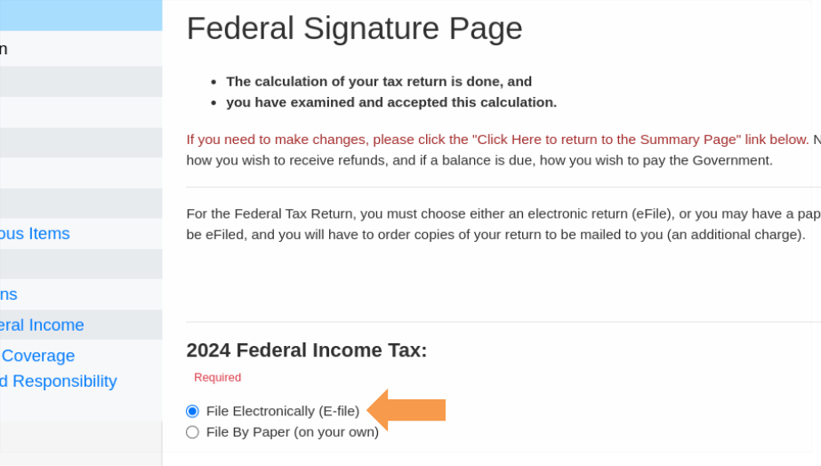Open the sidebar link ending in 'ous Items'
Viewport: 821px width, 466px height.
coord(35,234)
